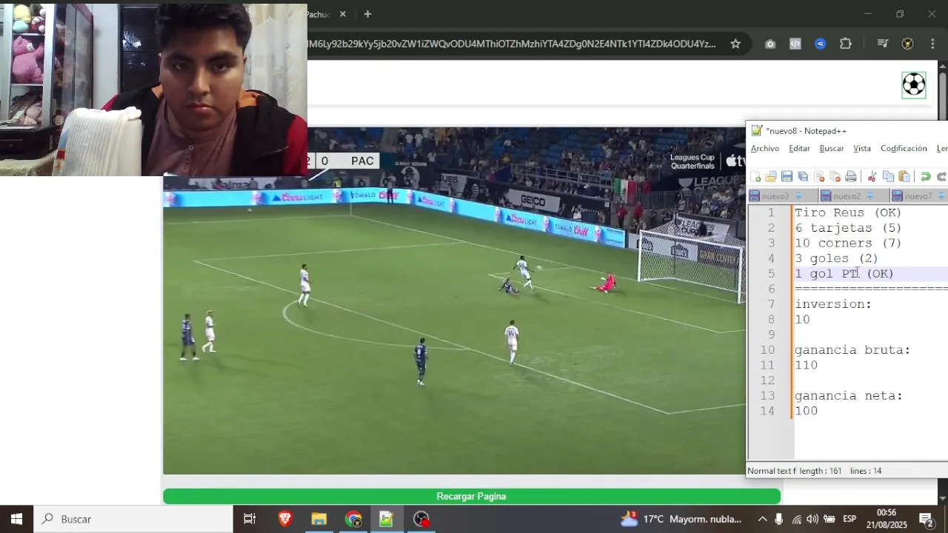Click the browser page vertical scrollbar
The width and height of the screenshot is (948, 533).
943,281
